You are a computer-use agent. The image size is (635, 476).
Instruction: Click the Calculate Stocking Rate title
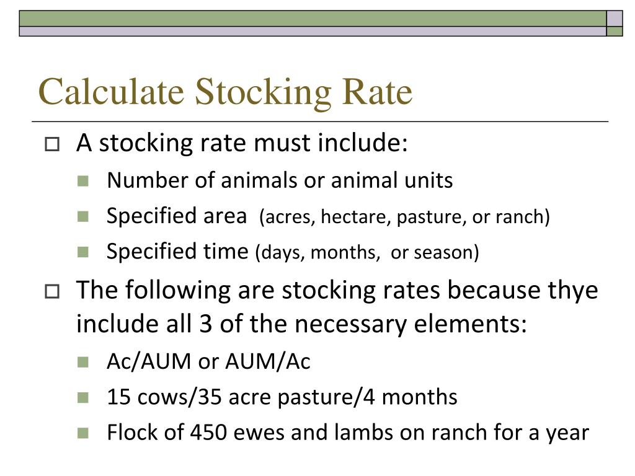[x=225, y=93]
